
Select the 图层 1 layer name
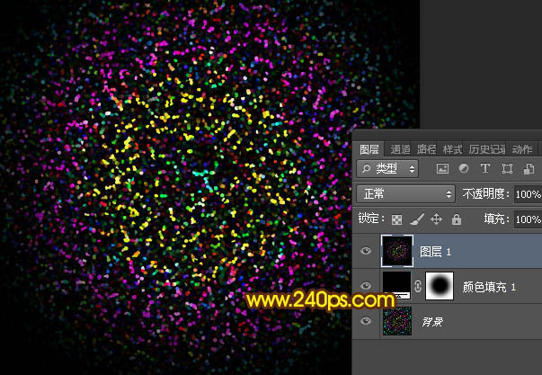click(x=436, y=252)
